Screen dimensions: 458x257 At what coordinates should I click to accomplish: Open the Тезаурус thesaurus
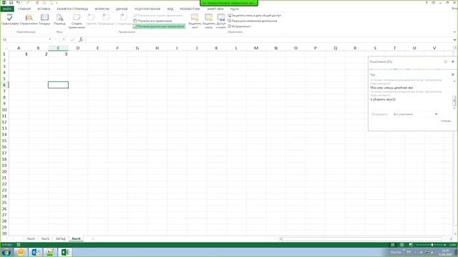click(44, 19)
